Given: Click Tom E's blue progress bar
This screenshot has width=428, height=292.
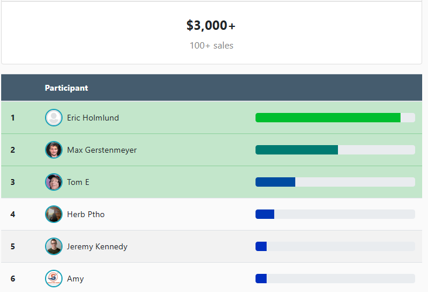Looking at the screenshot, I should 275,182.
